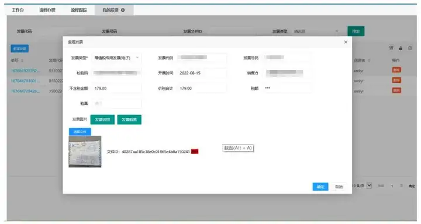Click the sort arrows on the 创建者 column

click(x=369, y=61)
